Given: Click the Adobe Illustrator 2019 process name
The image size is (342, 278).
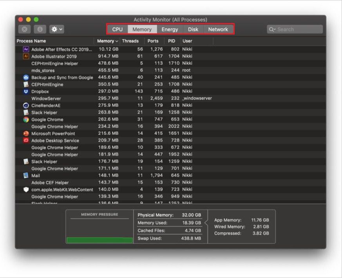Looking at the screenshot, I should [x=54, y=56].
